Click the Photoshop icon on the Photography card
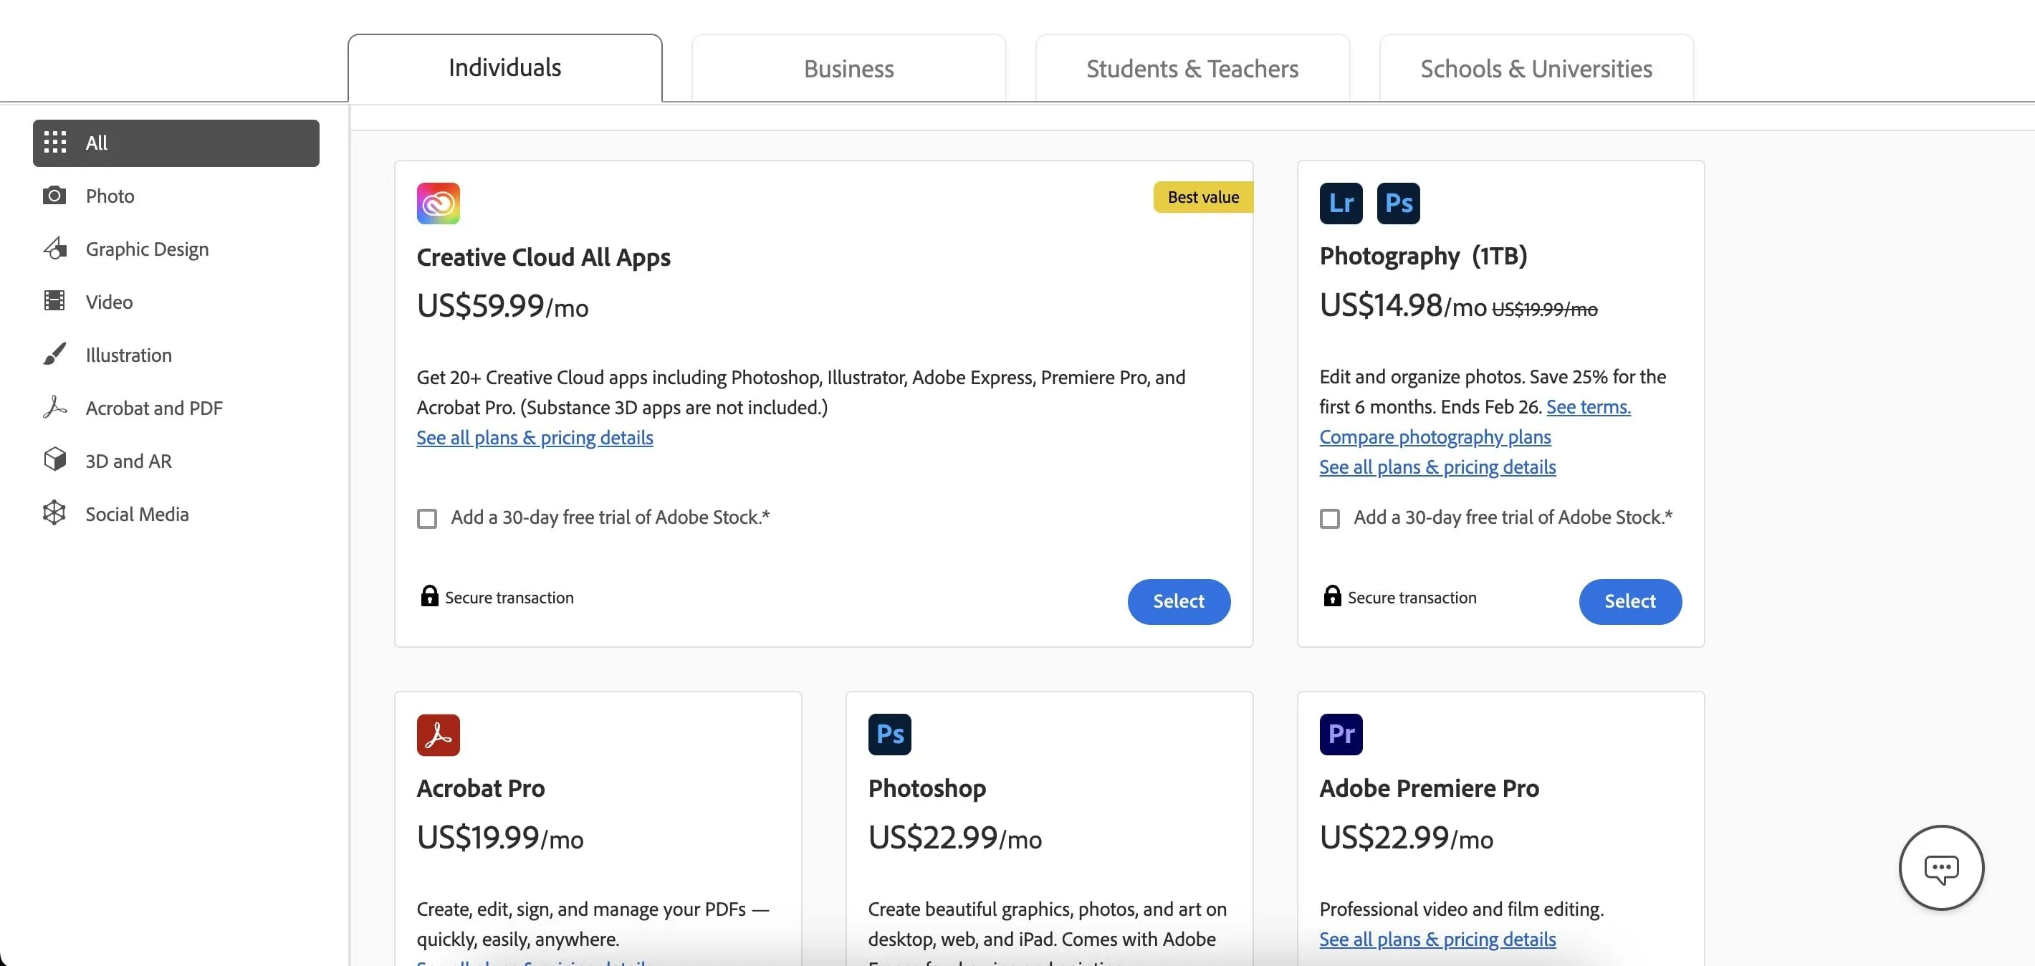The image size is (2035, 966). tap(1397, 203)
